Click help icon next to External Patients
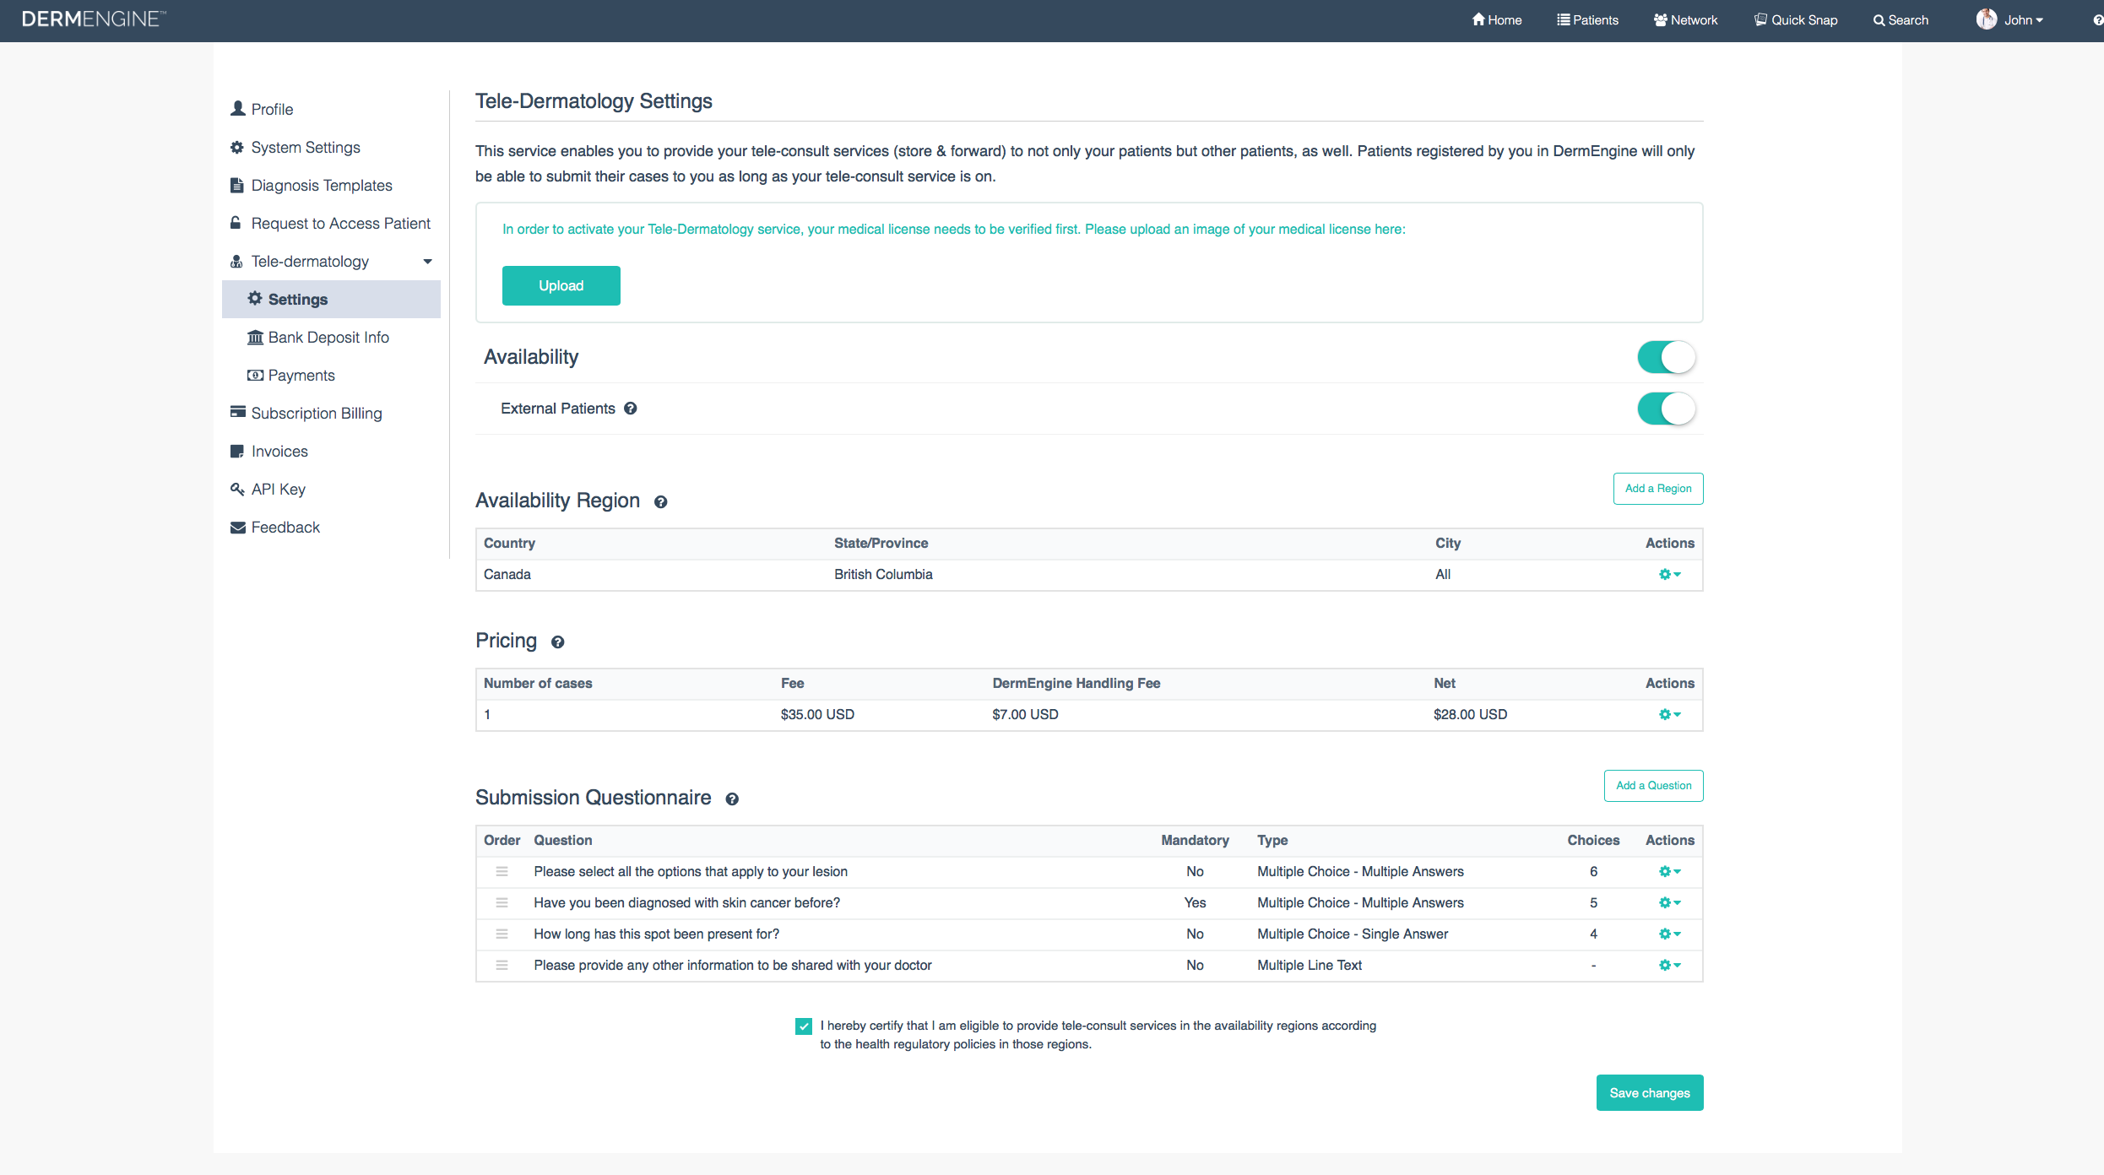Screen dimensions: 2104x1175 [630, 409]
